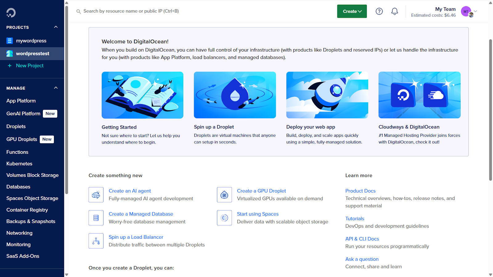The width and height of the screenshot is (493, 277).
Task: Click the mywordpress project name
Action: click(31, 41)
